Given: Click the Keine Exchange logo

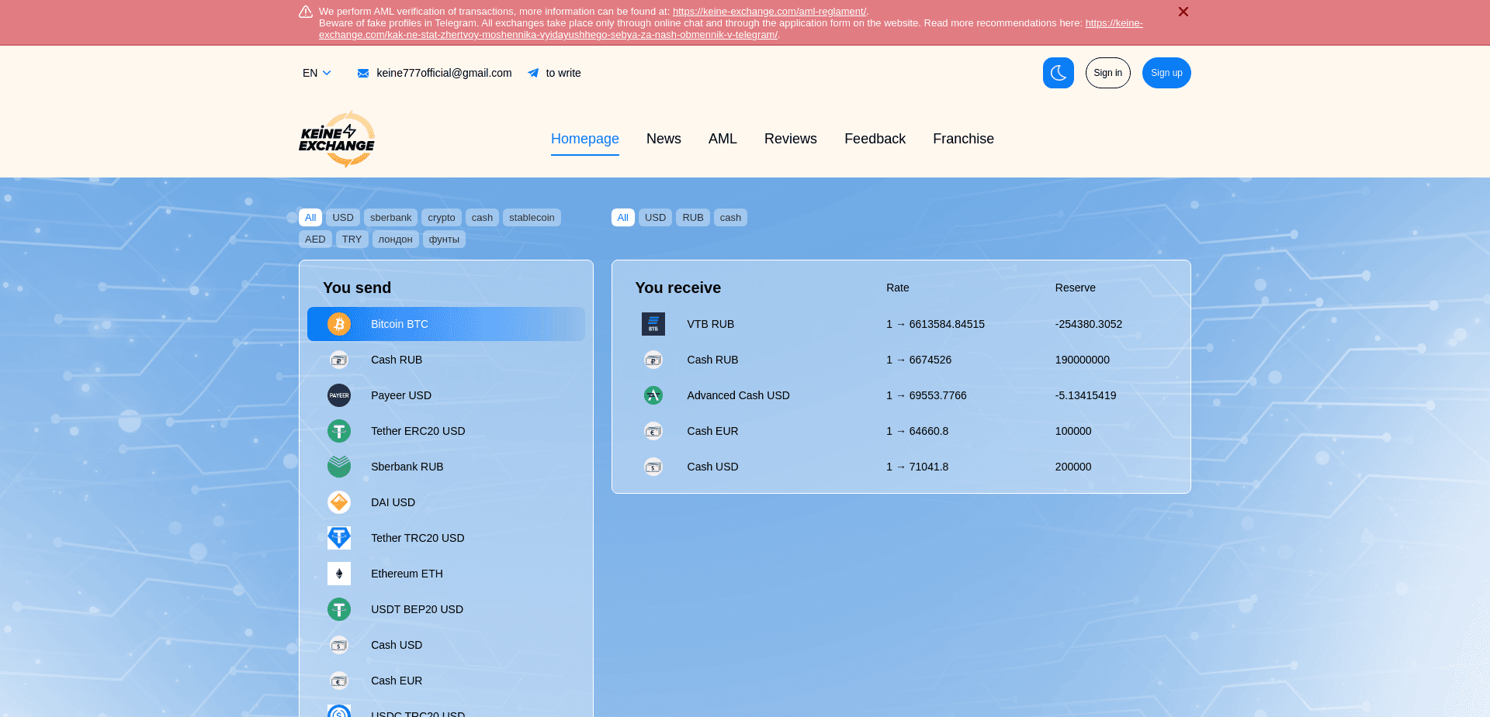Looking at the screenshot, I should coord(338,140).
